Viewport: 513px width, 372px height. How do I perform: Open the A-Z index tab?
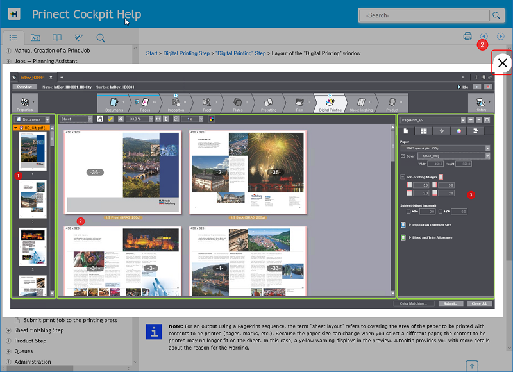[x=35, y=38]
